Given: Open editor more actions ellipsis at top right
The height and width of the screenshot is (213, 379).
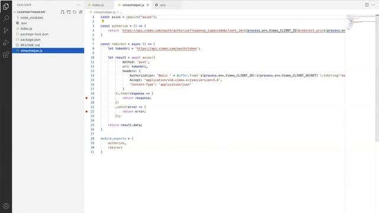Looking at the screenshot, I should [374, 5].
